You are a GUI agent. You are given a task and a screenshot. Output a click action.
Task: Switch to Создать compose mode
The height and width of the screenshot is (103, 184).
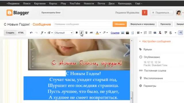coord(10,33)
